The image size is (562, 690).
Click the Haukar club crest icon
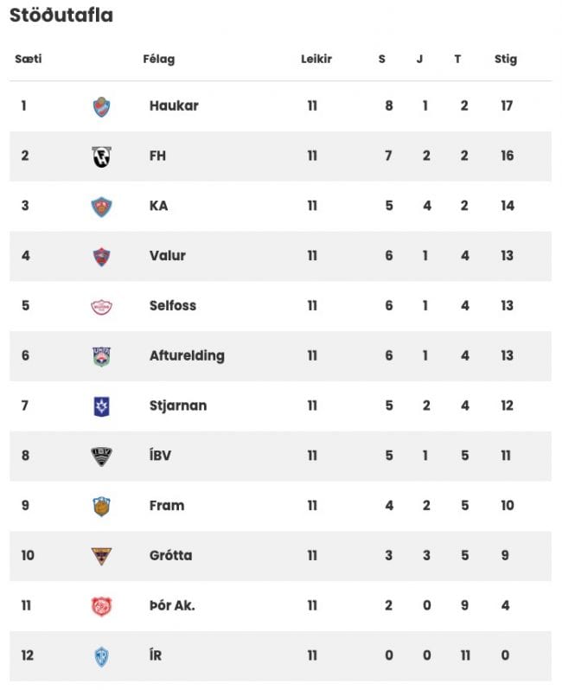click(x=101, y=106)
